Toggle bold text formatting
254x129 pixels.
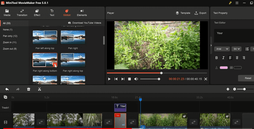coord(216,58)
